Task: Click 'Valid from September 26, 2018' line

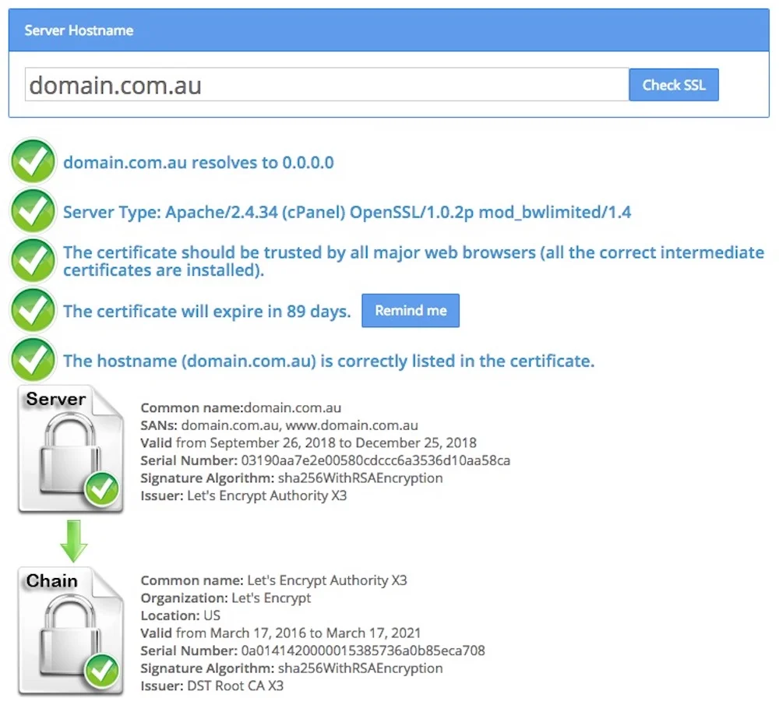Action: pyautogui.click(x=308, y=443)
